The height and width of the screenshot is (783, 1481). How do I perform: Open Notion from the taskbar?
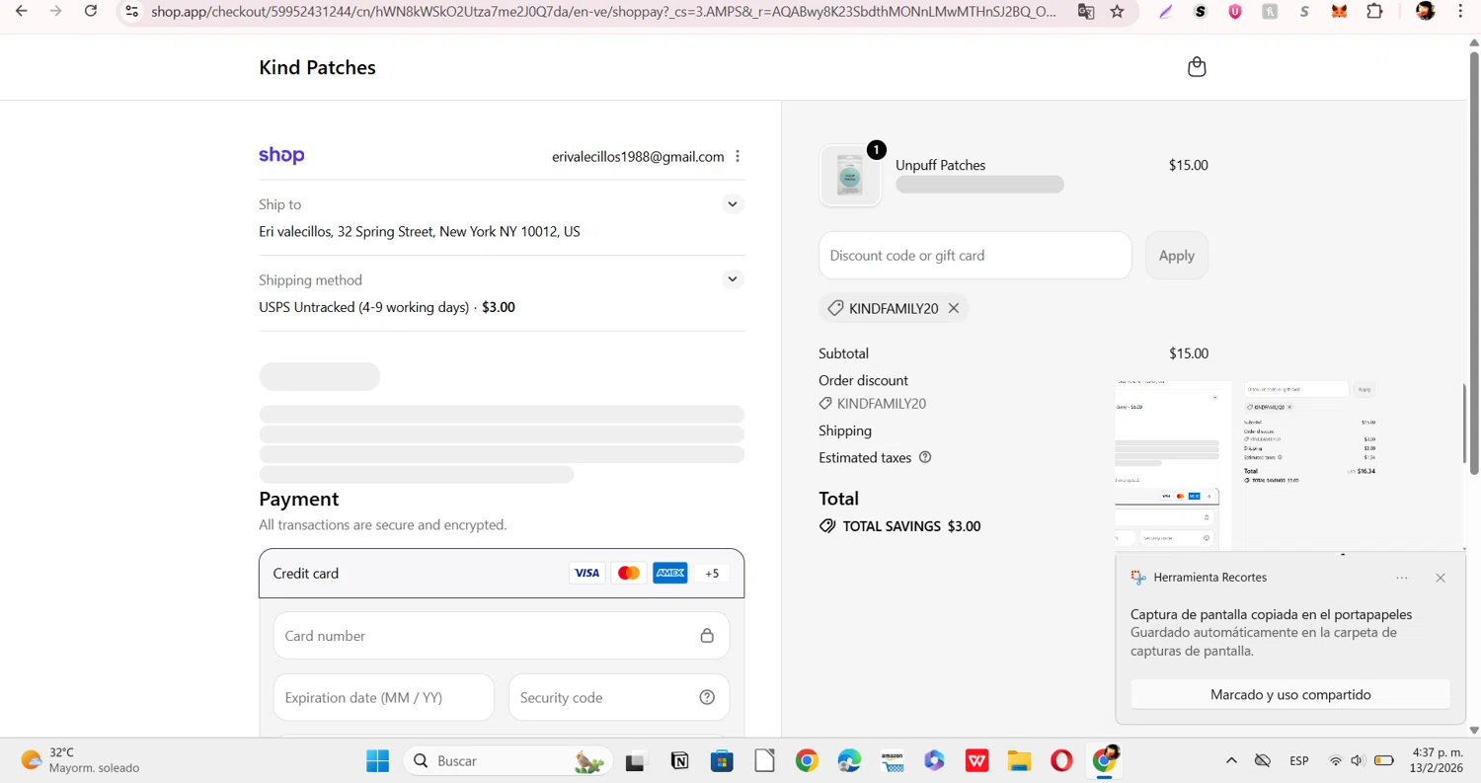[x=679, y=761]
